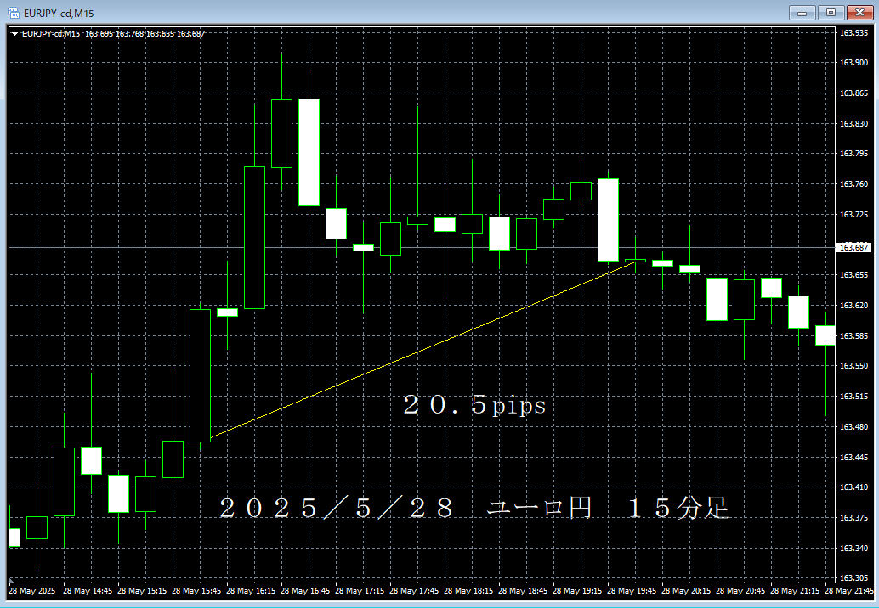Viewport: 879px width, 608px height.
Task: Maximize the EURJPY-cd chart window
Action: coord(831,12)
